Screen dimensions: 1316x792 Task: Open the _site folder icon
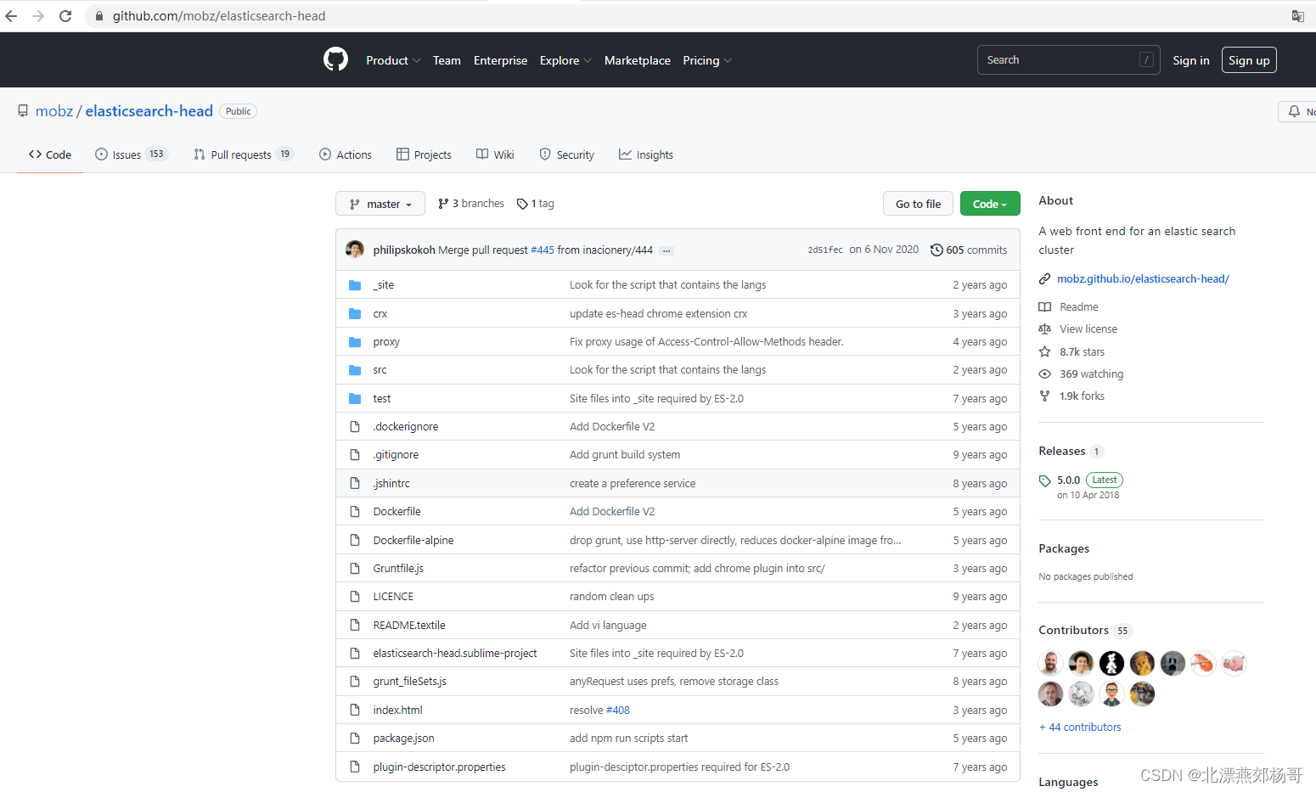pos(355,285)
